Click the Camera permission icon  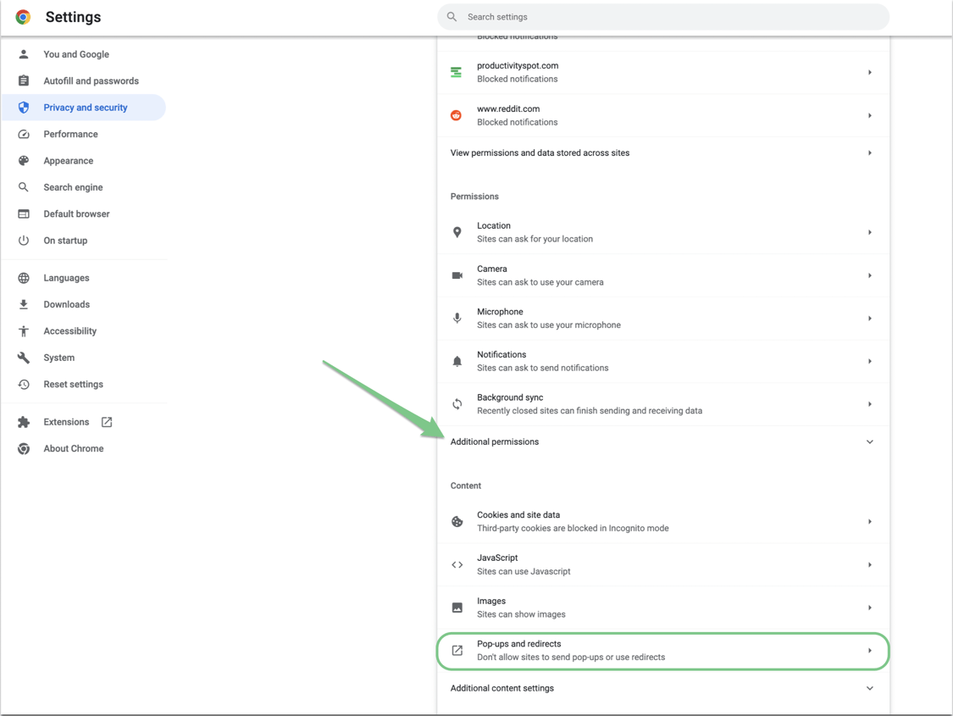[x=457, y=275]
